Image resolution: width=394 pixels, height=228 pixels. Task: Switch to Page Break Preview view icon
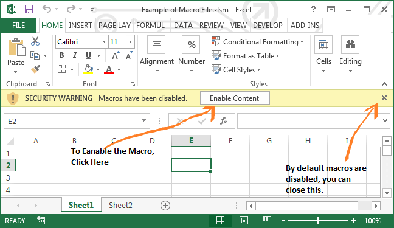(x=266, y=221)
